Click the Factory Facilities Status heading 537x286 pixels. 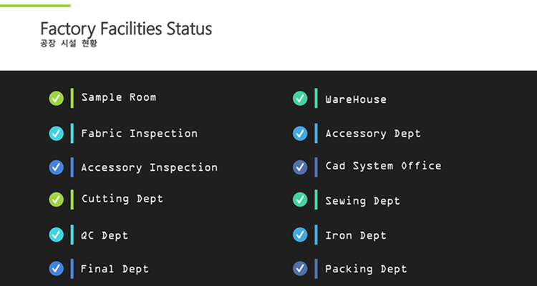tap(126, 29)
